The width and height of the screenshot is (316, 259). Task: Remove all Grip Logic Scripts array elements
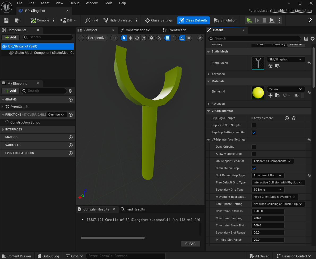tap(294, 118)
